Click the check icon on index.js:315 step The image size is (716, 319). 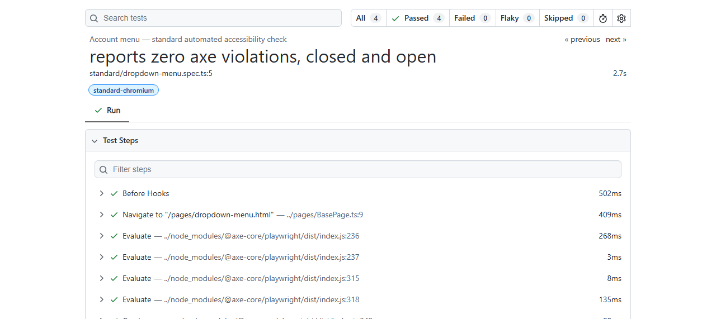tap(114, 278)
